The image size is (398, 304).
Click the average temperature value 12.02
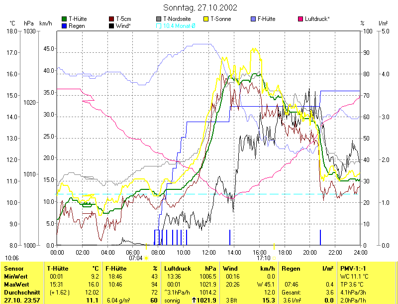pos(92,293)
